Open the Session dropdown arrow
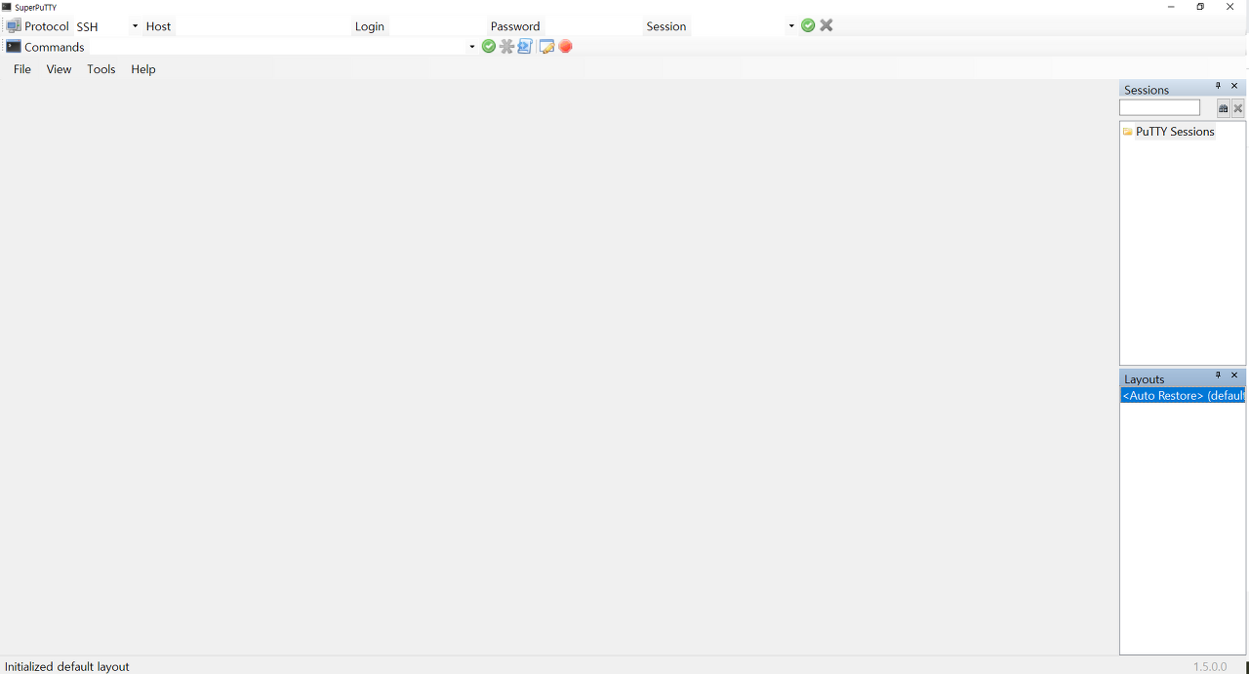 (791, 26)
